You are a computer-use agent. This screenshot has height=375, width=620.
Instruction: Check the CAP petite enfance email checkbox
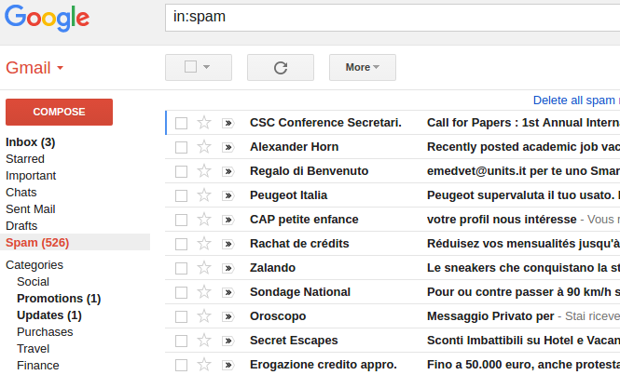click(181, 220)
